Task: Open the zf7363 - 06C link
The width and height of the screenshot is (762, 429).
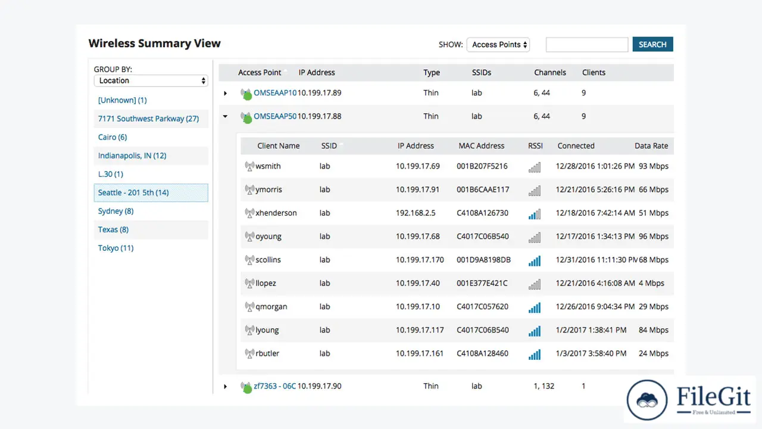Action: click(x=274, y=386)
